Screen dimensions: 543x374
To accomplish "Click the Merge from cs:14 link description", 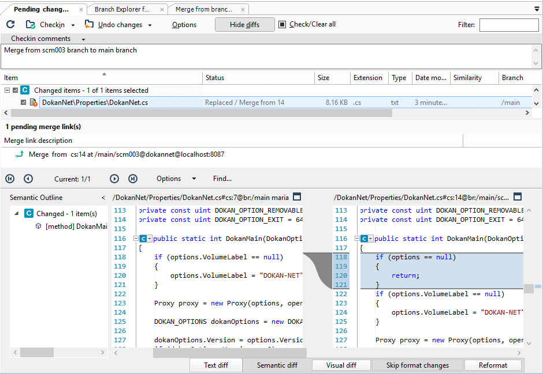I will point(127,154).
